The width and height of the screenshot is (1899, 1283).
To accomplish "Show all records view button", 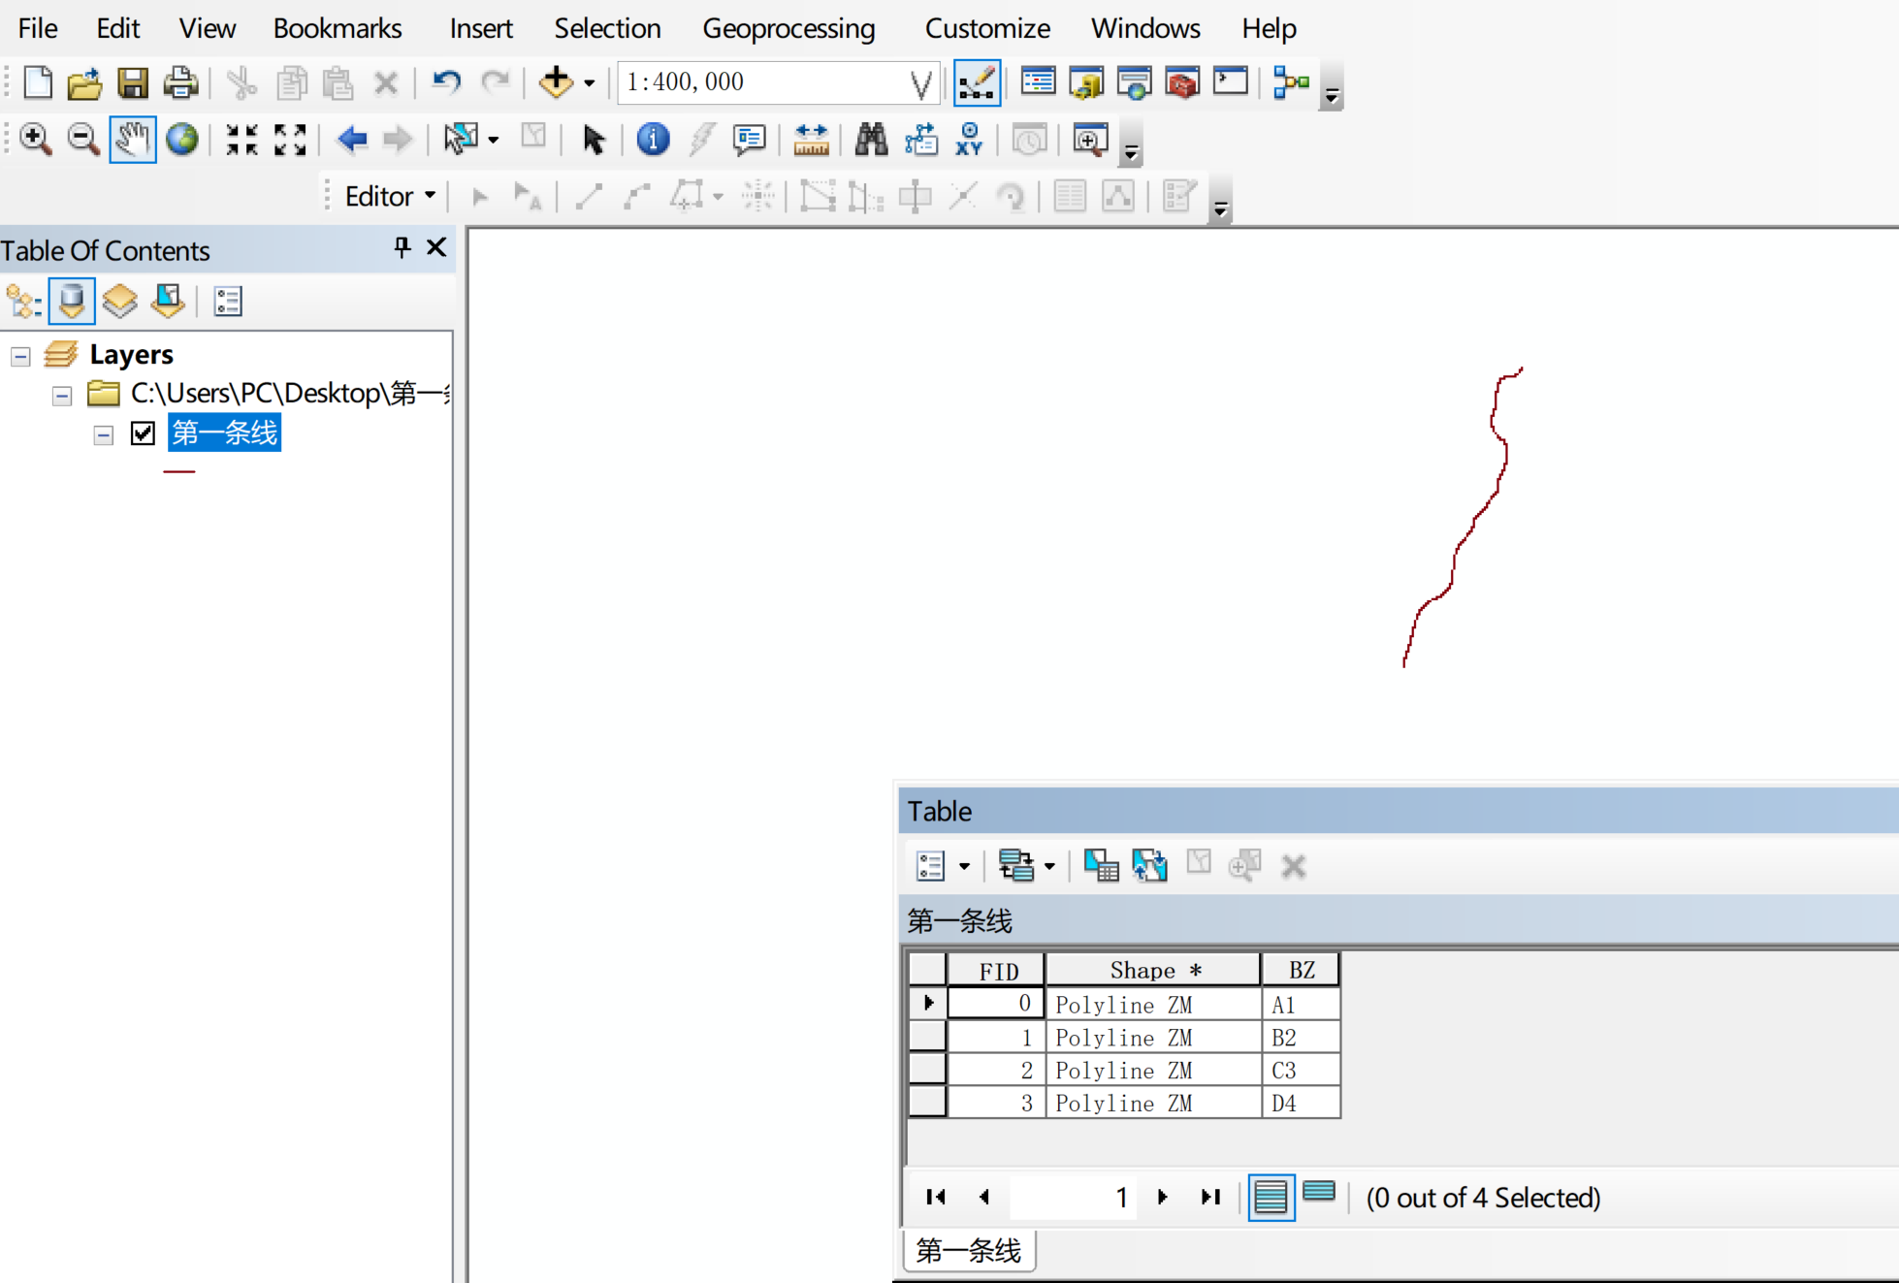I will click(x=1271, y=1198).
